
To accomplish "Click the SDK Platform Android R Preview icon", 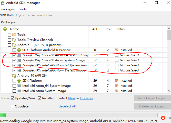I will click(19, 50).
